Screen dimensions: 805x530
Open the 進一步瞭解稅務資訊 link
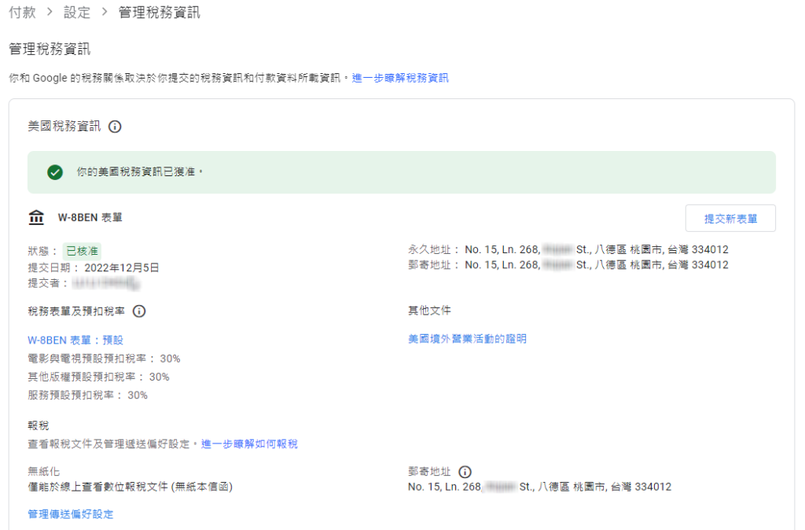pos(400,78)
